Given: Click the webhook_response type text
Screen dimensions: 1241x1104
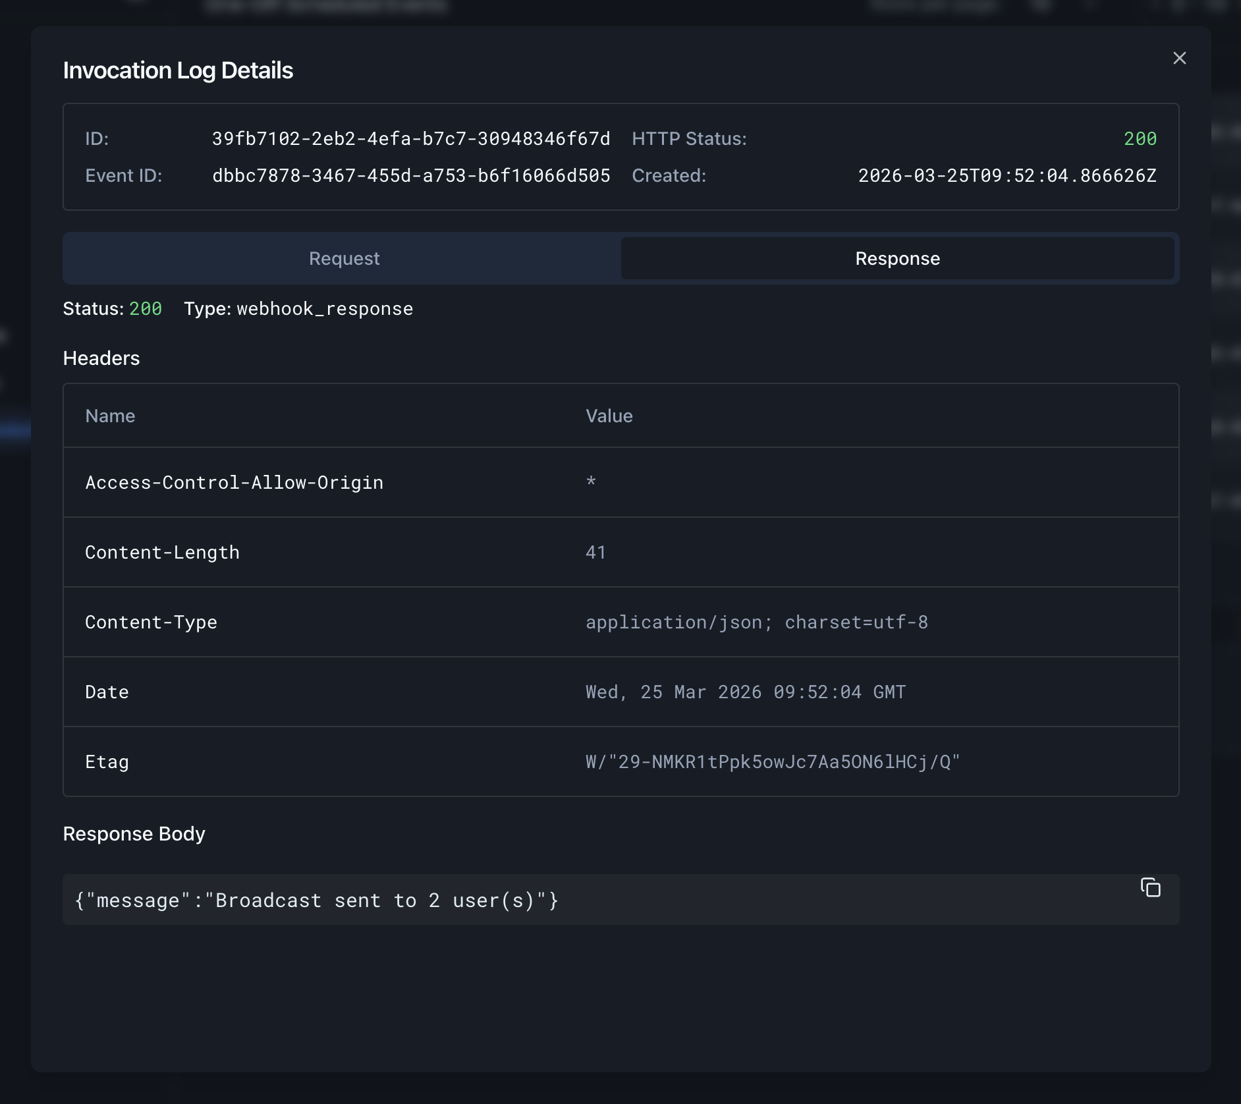Looking at the screenshot, I should tap(325, 309).
